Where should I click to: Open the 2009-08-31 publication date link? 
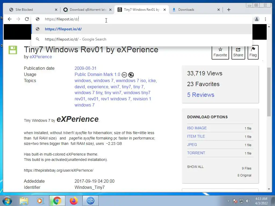85,68
